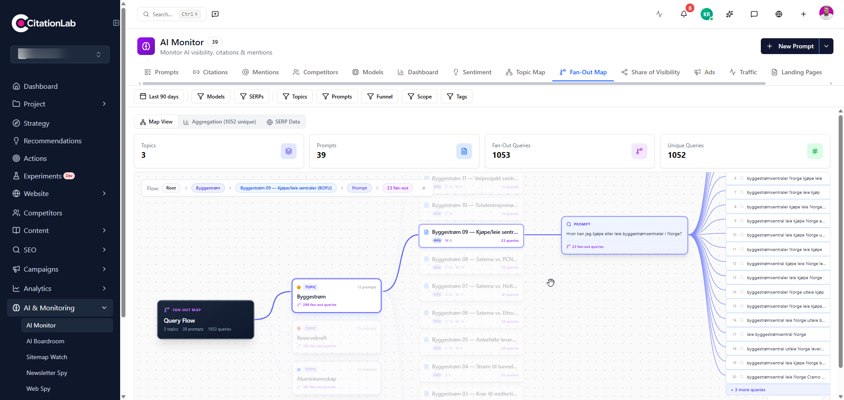This screenshot has width=844, height=400.
Task: Open Experiments in the sidebar
Action: (60, 176)
